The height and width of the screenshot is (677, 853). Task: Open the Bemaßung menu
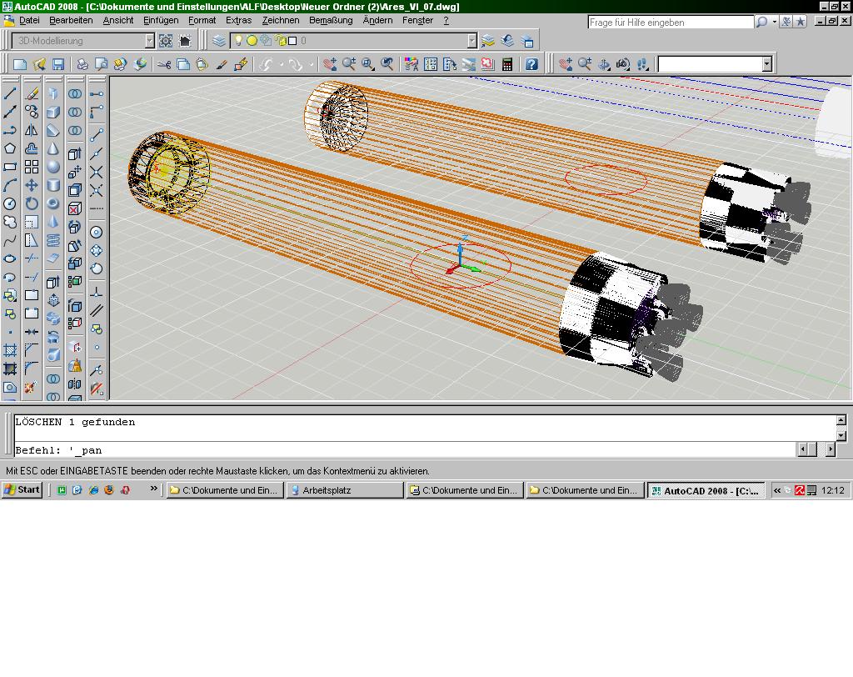pyautogui.click(x=331, y=20)
